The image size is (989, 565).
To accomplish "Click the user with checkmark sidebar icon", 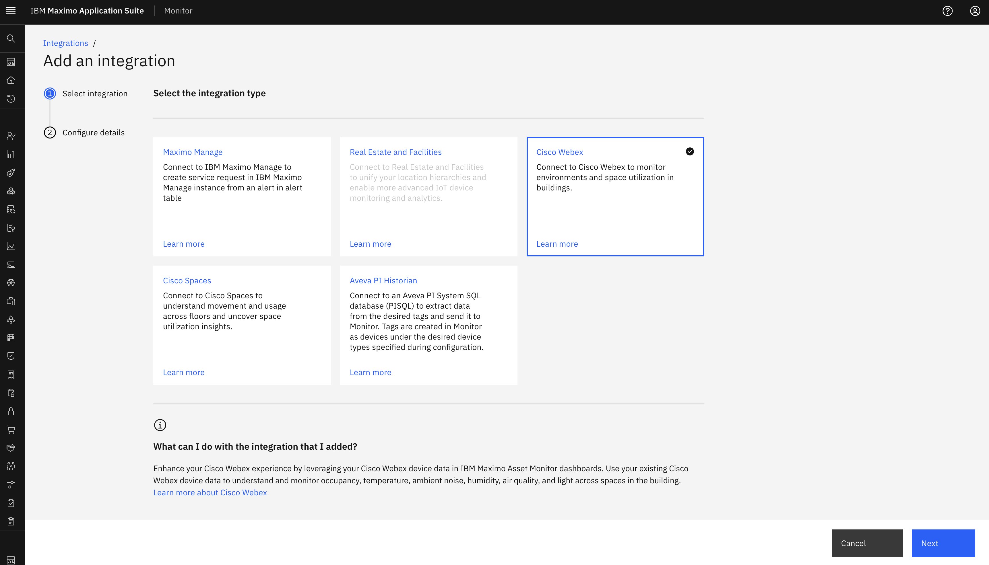I will [x=11, y=136].
